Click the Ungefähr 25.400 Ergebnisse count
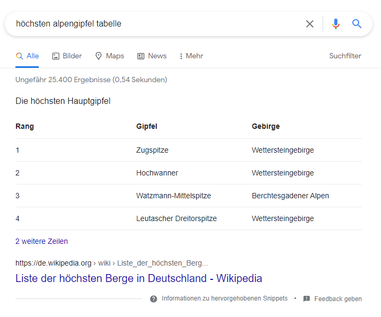The height and width of the screenshot is (317, 381). pyautogui.click(x=91, y=80)
